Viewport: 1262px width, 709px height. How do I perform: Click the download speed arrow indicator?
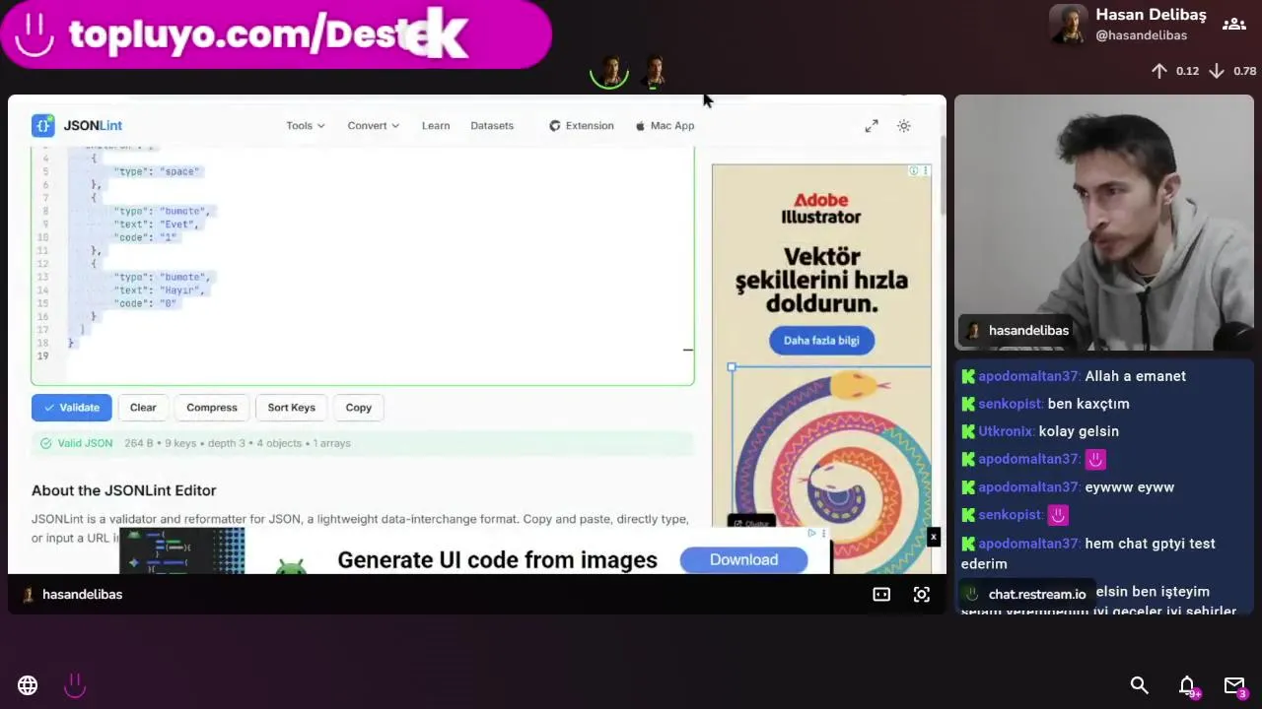[1217, 71]
